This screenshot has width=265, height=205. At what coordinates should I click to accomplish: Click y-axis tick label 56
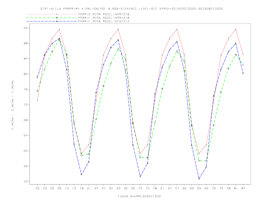click(x=25, y=166)
